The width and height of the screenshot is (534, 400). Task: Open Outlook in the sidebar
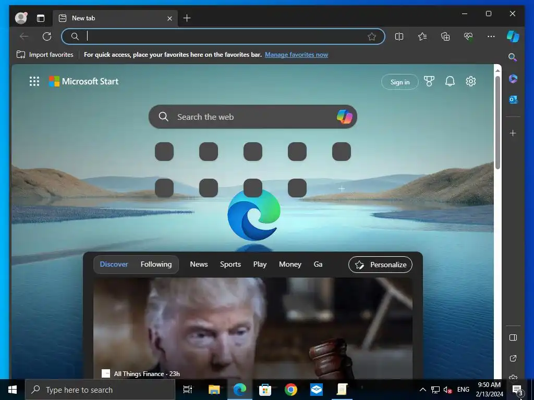coord(513,99)
